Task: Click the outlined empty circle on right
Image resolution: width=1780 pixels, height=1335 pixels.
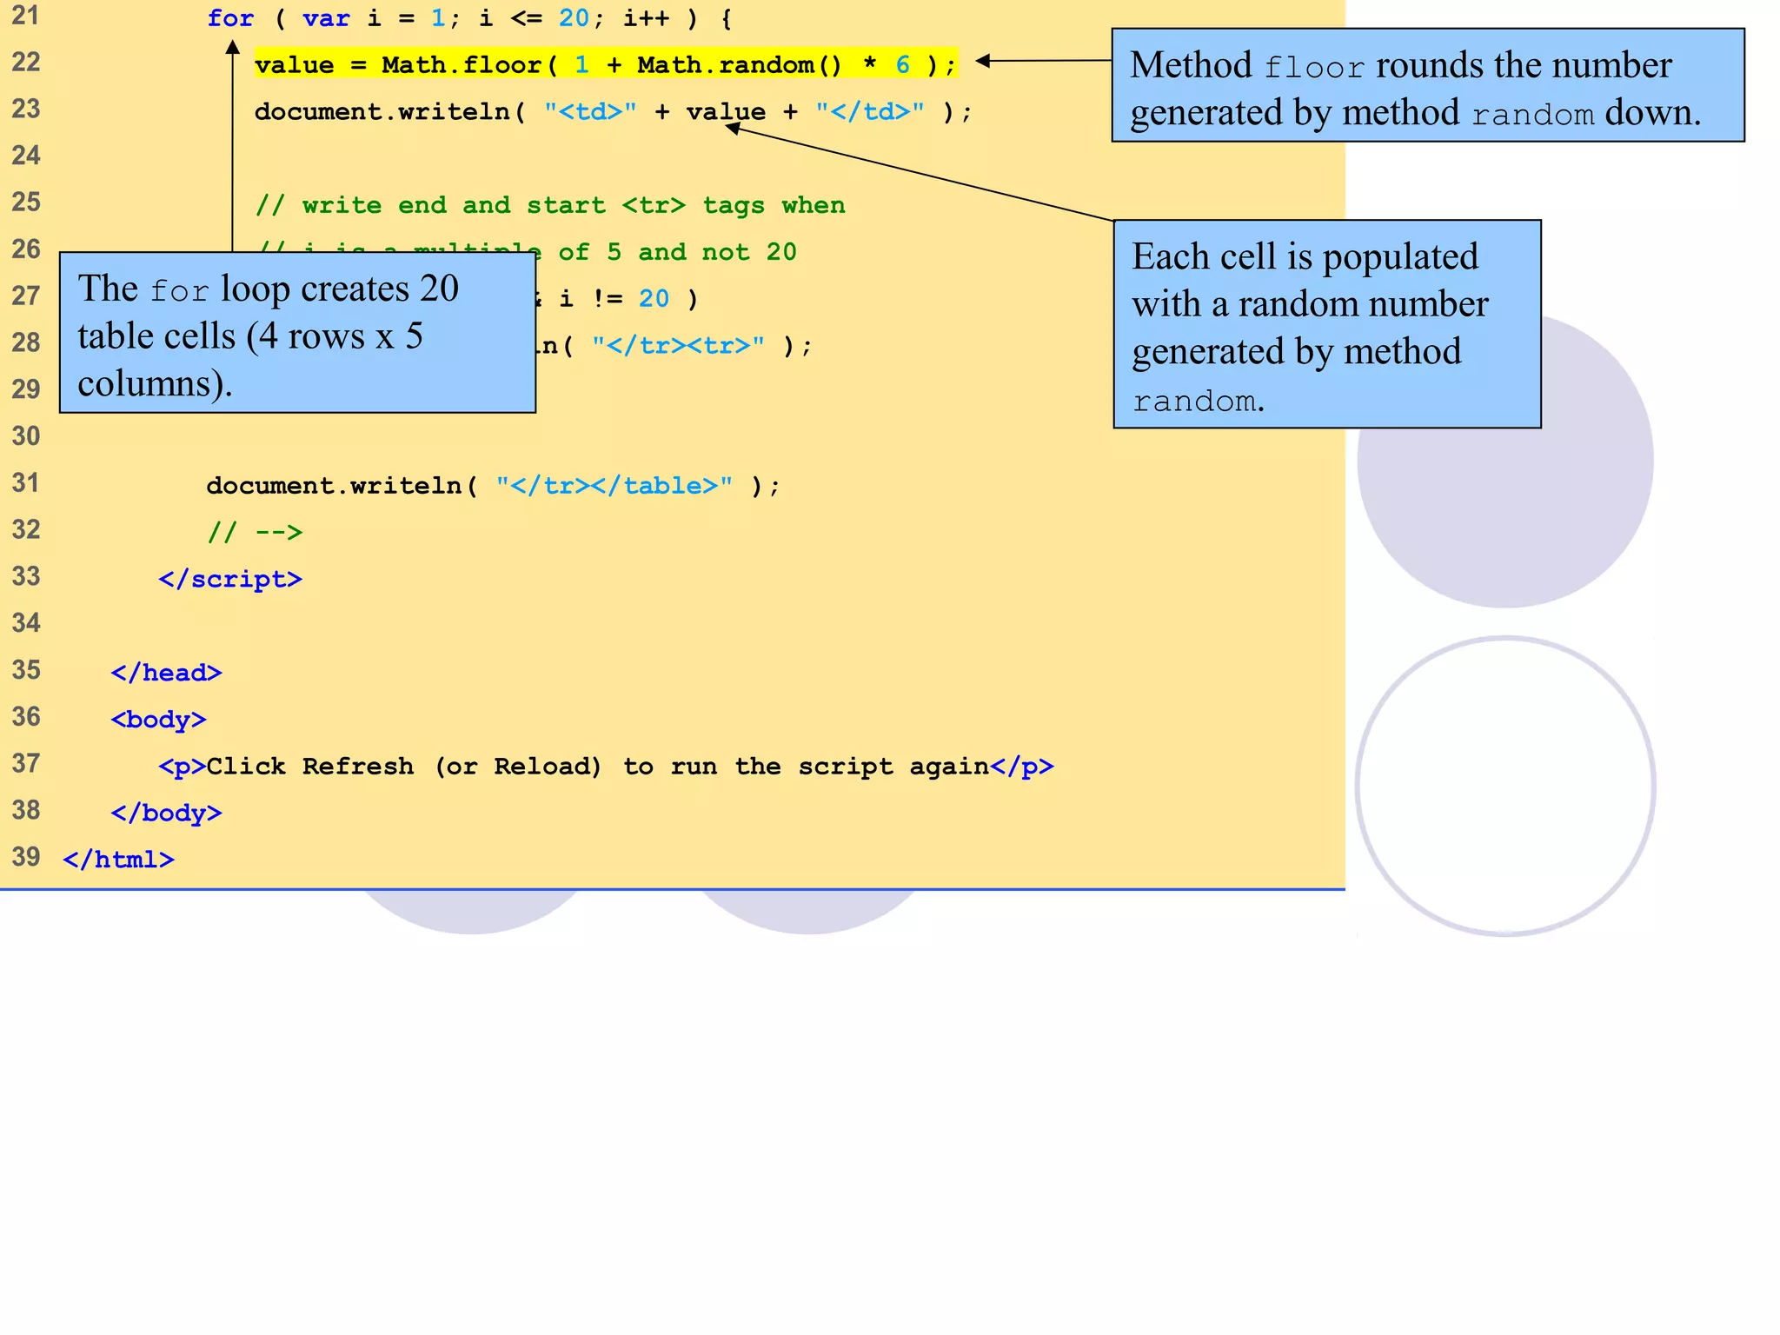Action: [1505, 787]
